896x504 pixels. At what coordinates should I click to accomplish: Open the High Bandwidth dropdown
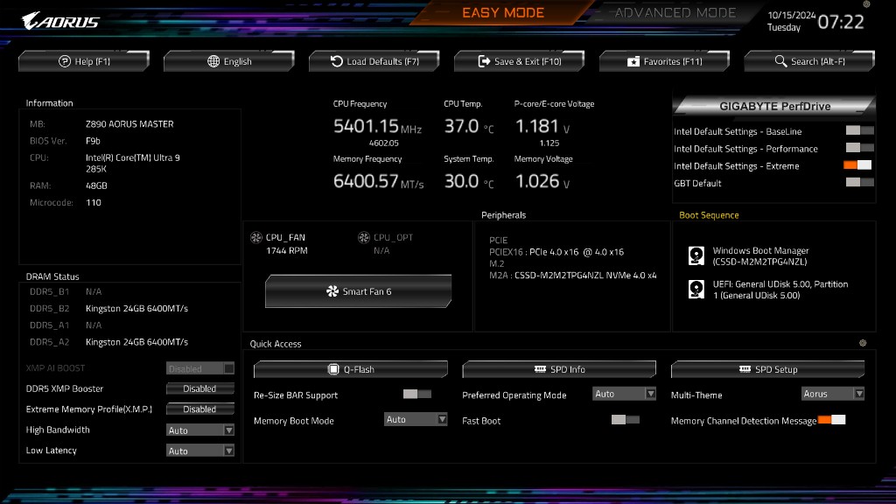pos(200,430)
